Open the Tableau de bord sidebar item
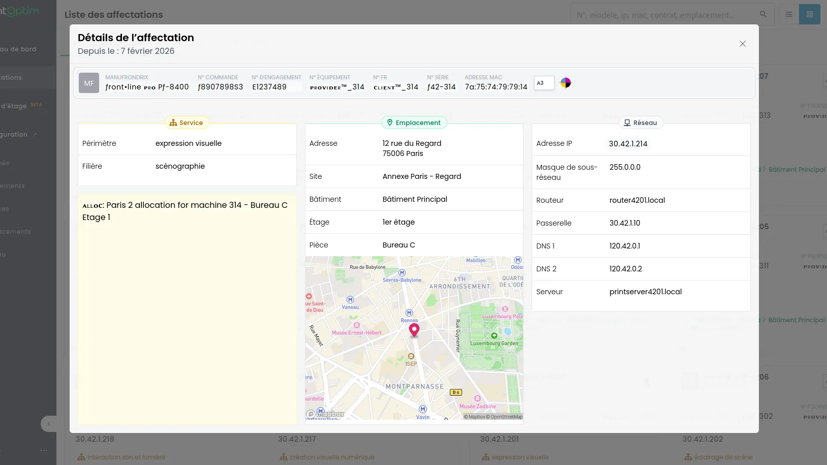 pos(18,49)
